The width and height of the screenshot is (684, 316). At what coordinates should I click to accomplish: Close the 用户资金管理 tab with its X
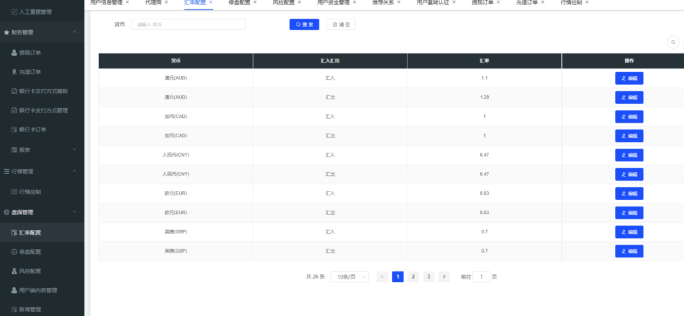pyautogui.click(x=354, y=2)
